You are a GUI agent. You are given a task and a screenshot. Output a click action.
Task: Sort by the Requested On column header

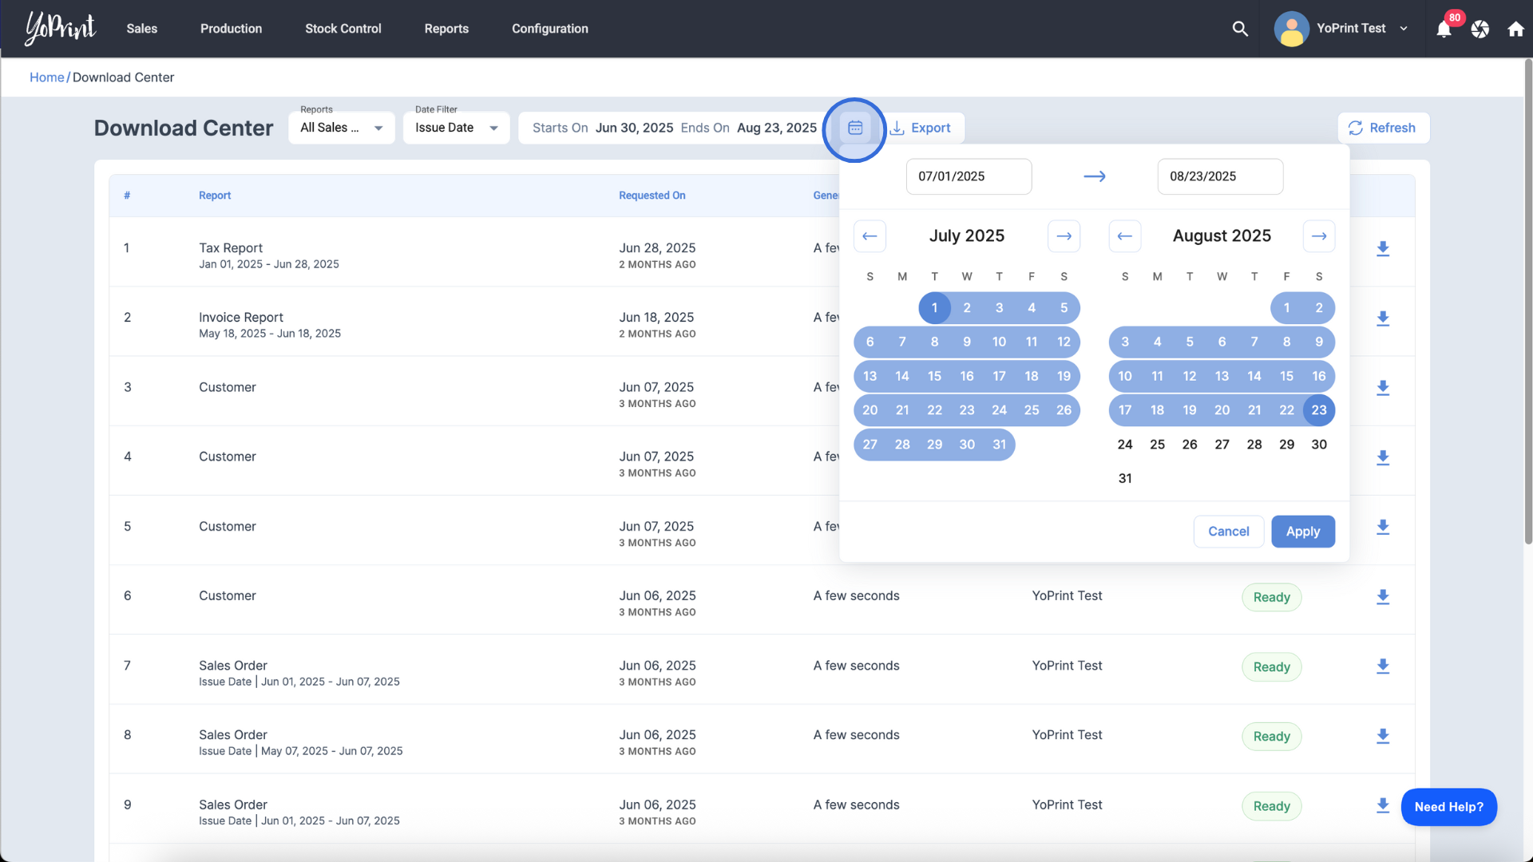point(652,196)
